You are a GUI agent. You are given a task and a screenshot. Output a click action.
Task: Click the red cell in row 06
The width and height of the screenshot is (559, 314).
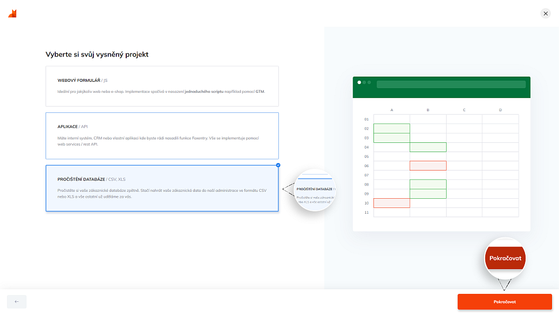(428, 166)
